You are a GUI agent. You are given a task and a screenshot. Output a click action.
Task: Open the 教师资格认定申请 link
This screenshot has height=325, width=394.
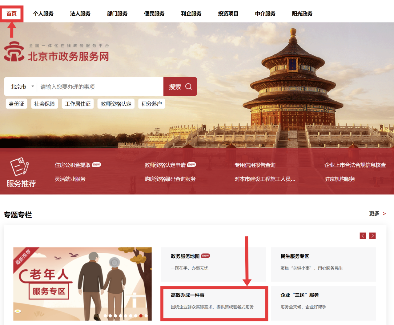tap(165, 165)
